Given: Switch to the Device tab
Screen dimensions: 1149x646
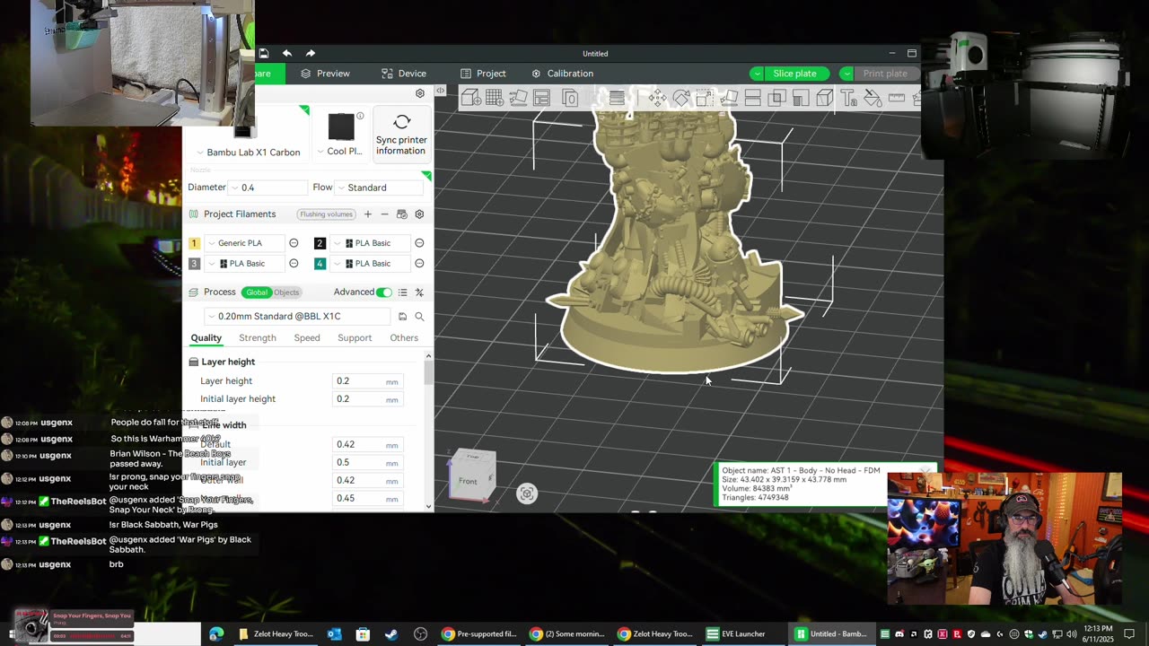Looking at the screenshot, I should (x=404, y=74).
